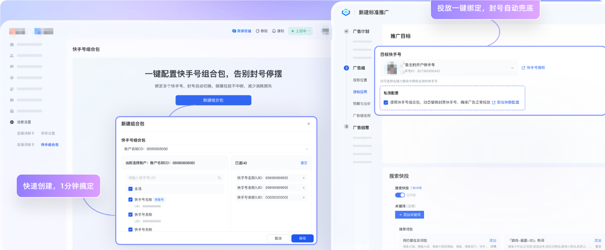Image resolution: width=605 pixels, height=250 pixels.
Task: Click 了解详情 next to 搜索快投
Action: (416, 188)
